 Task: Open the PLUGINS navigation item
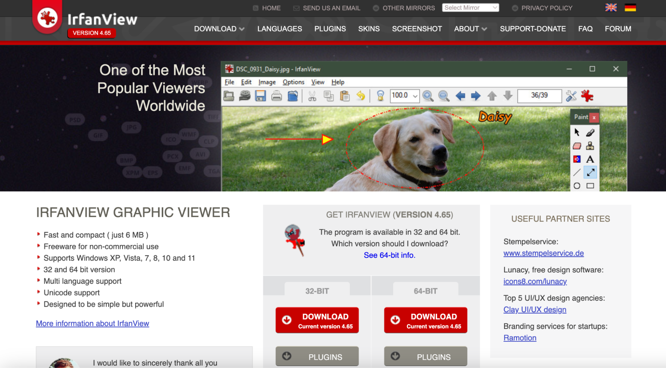(x=330, y=29)
